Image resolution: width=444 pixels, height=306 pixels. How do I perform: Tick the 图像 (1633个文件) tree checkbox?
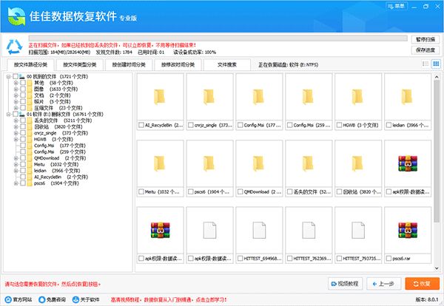23,89
